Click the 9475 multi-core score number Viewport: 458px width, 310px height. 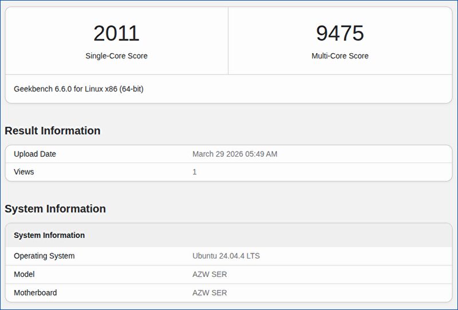340,33
